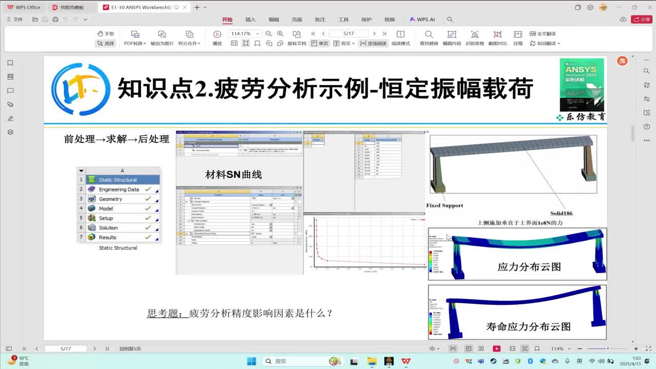Open the 转换 ribbon tab
This screenshot has width=656, height=369.
[x=389, y=19]
